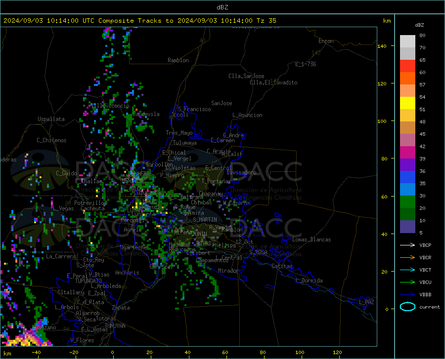Click the SanJose place label
Image resolution: width=445 pixels, height=359 pixels.
pyautogui.click(x=222, y=103)
